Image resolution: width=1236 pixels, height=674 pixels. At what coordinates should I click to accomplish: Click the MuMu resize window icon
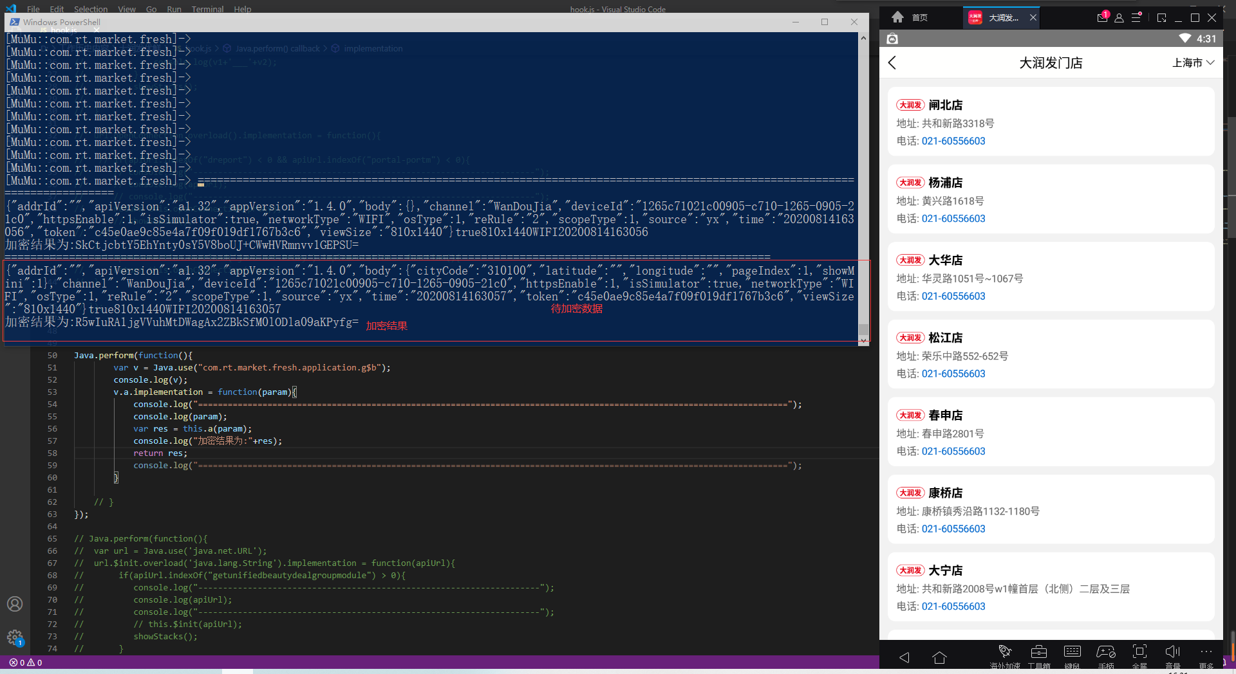click(x=1161, y=18)
